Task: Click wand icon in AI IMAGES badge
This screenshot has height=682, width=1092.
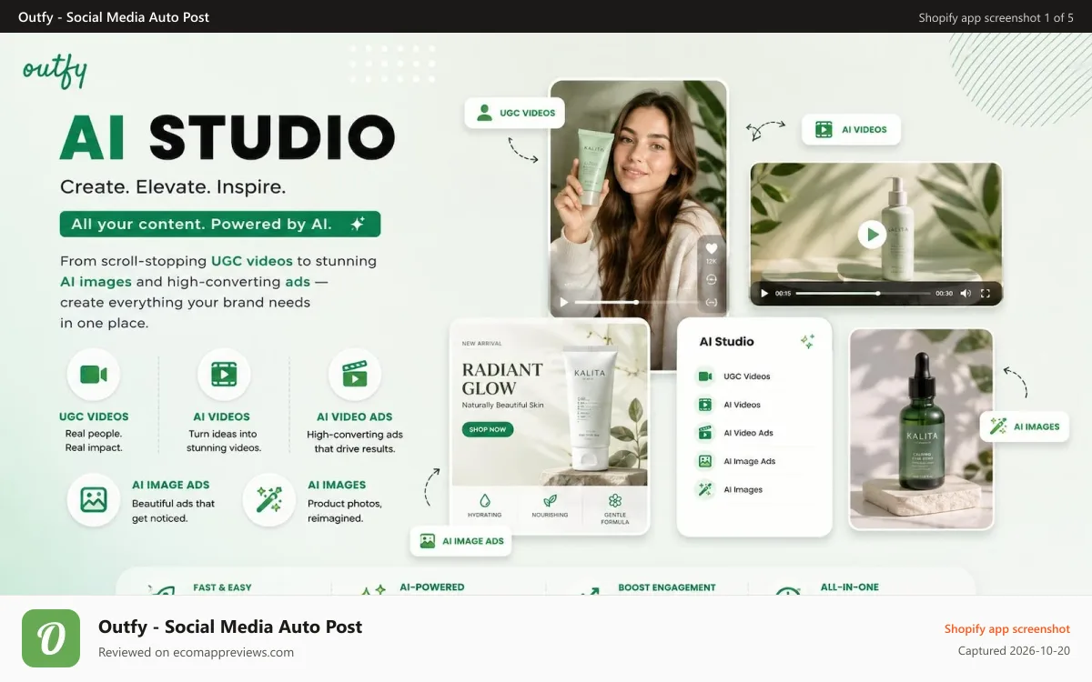Action: click(998, 426)
